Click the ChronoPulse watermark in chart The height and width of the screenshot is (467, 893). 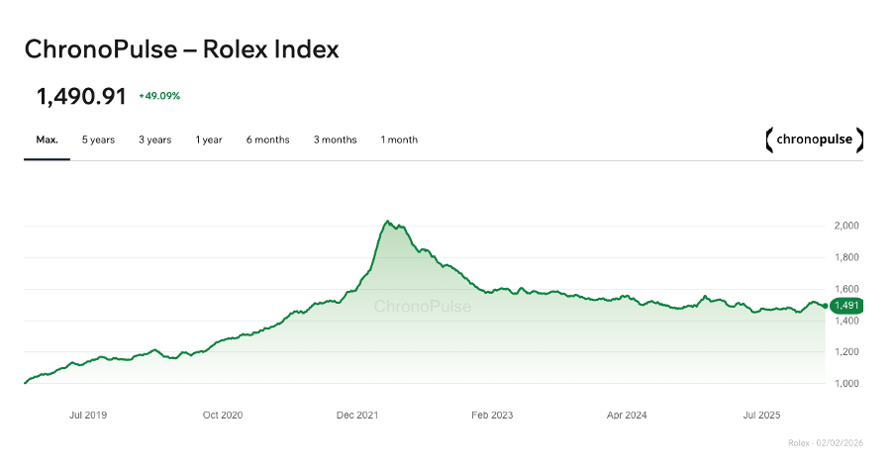click(x=423, y=307)
